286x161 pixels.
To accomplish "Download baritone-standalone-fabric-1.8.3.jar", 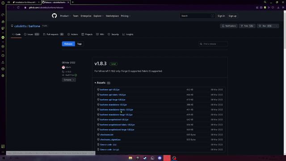I will [117, 110].
